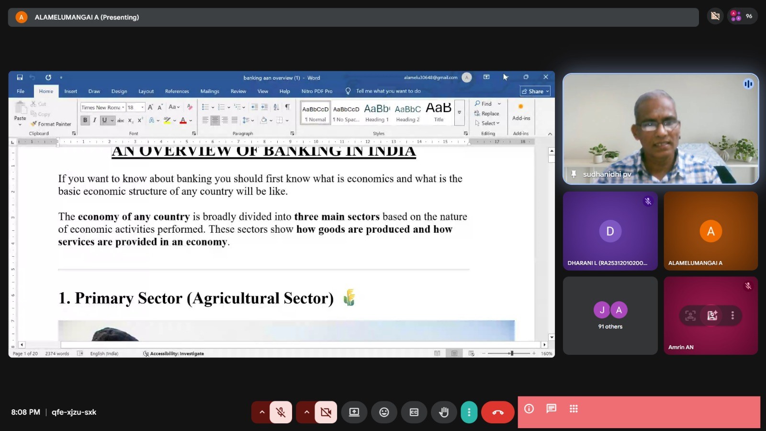Toggle Italic formatting in Word ribbon
The width and height of the screenshot is (766, 431).
click(x=94, y=120)
